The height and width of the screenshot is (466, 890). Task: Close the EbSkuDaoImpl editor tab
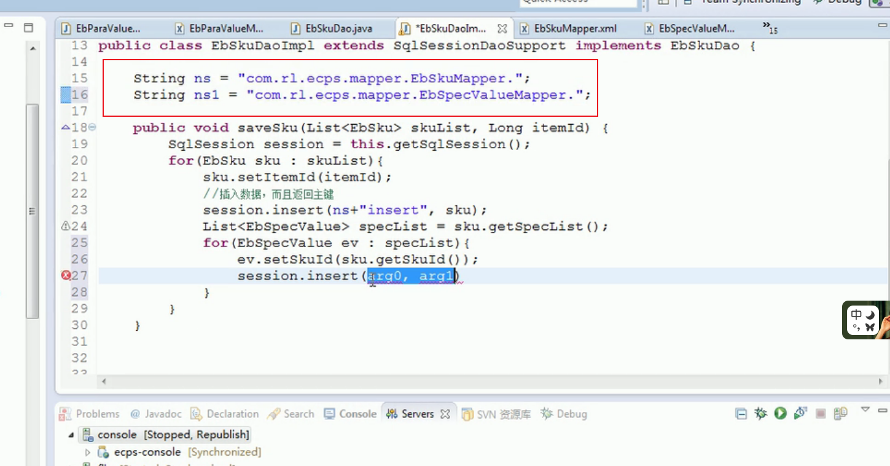click(x=502, y=28)
